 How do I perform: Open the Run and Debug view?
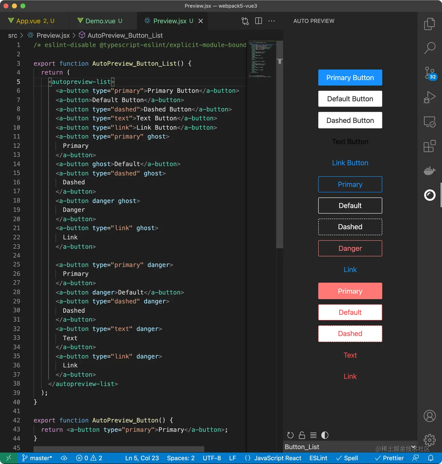[429, 98]
